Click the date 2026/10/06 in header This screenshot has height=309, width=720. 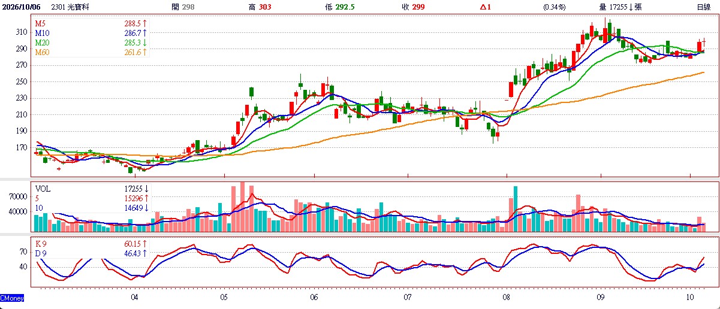click(22, 7)
